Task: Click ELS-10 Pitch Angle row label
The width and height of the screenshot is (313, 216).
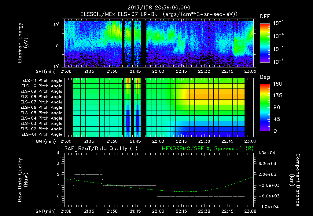Action: pos(42,86)
